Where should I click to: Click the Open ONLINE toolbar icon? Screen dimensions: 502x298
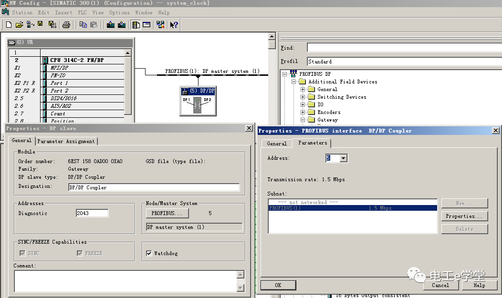click(30, 25)
